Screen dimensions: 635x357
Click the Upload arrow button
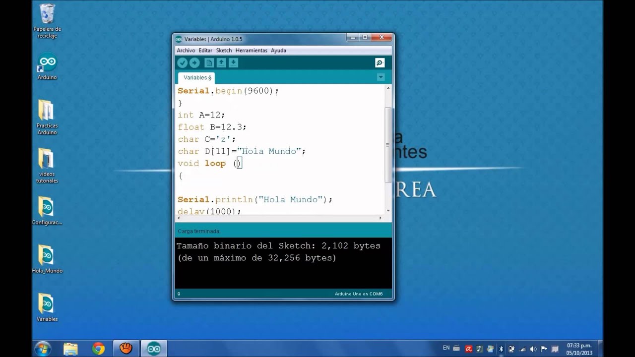tap(194, 62)
